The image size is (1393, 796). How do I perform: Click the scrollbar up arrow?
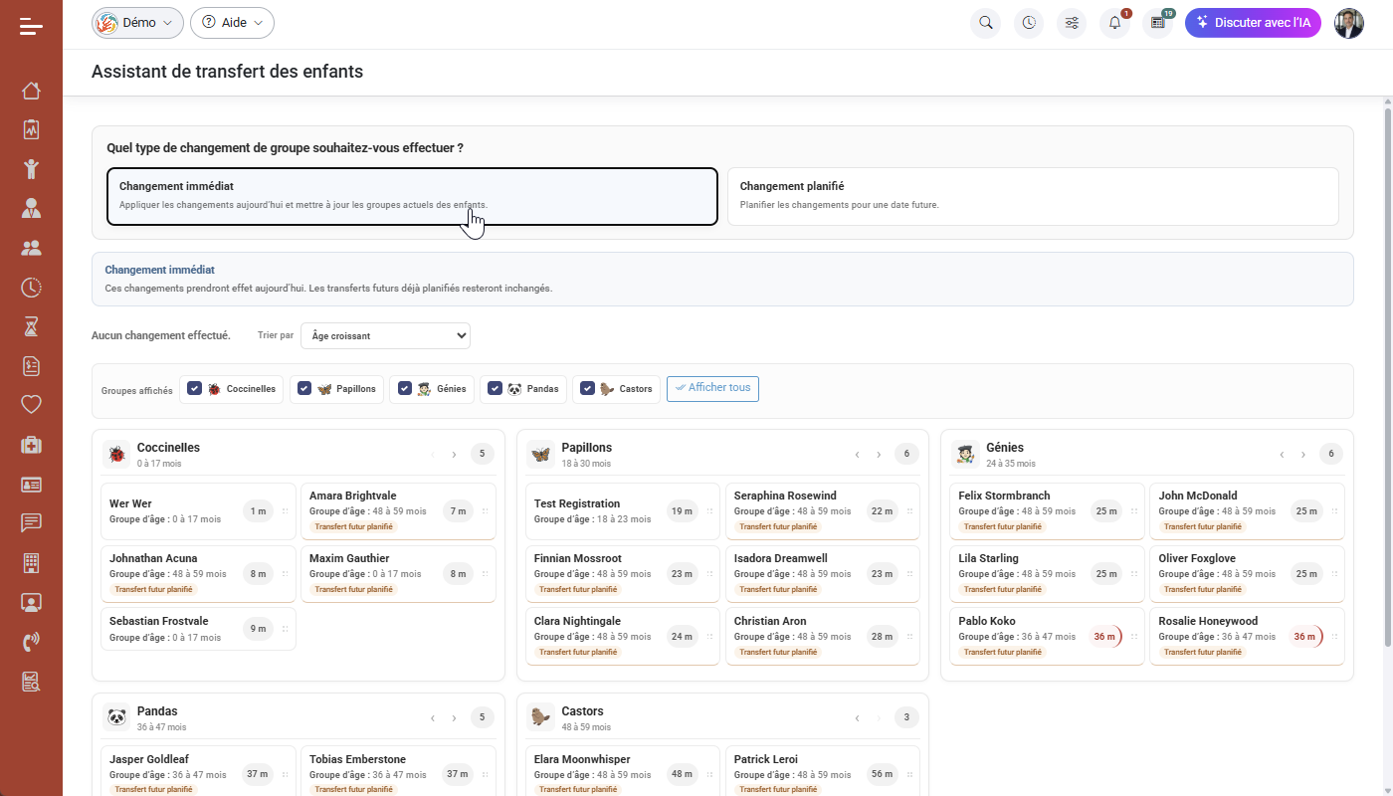click(1388, 100)
